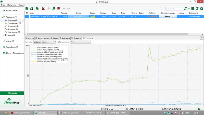
Task: Open the Справка menu
Action: coord(22,5)
